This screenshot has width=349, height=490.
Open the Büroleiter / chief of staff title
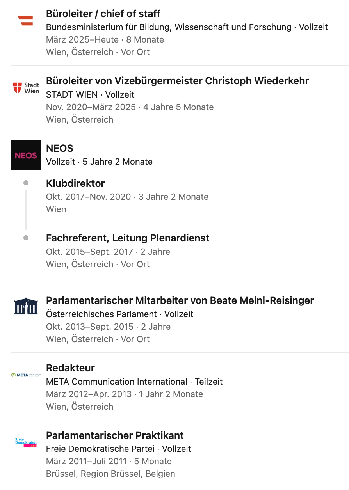click(103, 14)
